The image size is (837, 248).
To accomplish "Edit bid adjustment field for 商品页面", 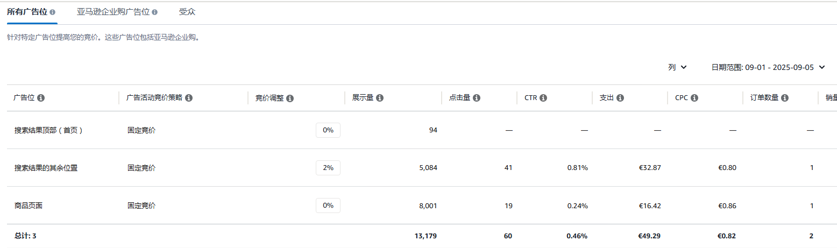I will tap(328, 206).
